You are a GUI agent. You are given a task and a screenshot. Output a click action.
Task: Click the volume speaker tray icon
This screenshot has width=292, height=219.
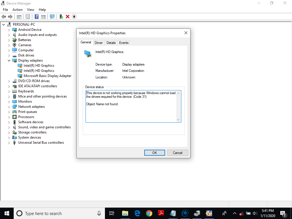255,213
